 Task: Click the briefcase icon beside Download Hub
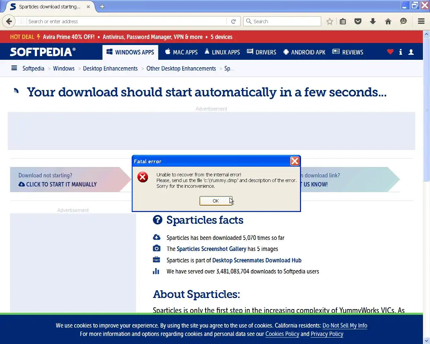point(157,260)
